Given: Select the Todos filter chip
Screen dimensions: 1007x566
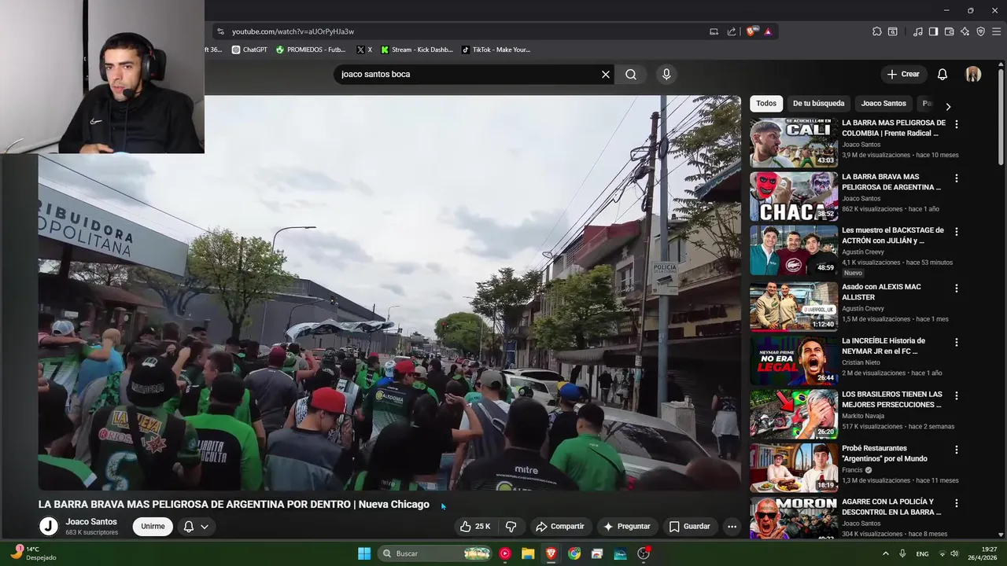Looking at the screenshot, I should point(766,104).
